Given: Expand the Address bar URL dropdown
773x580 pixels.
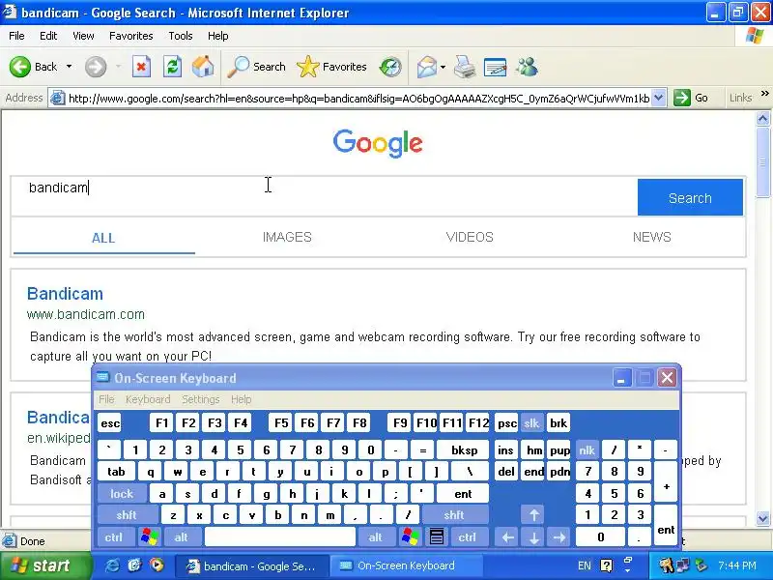Looking at the screenshot, I should 659,98.
